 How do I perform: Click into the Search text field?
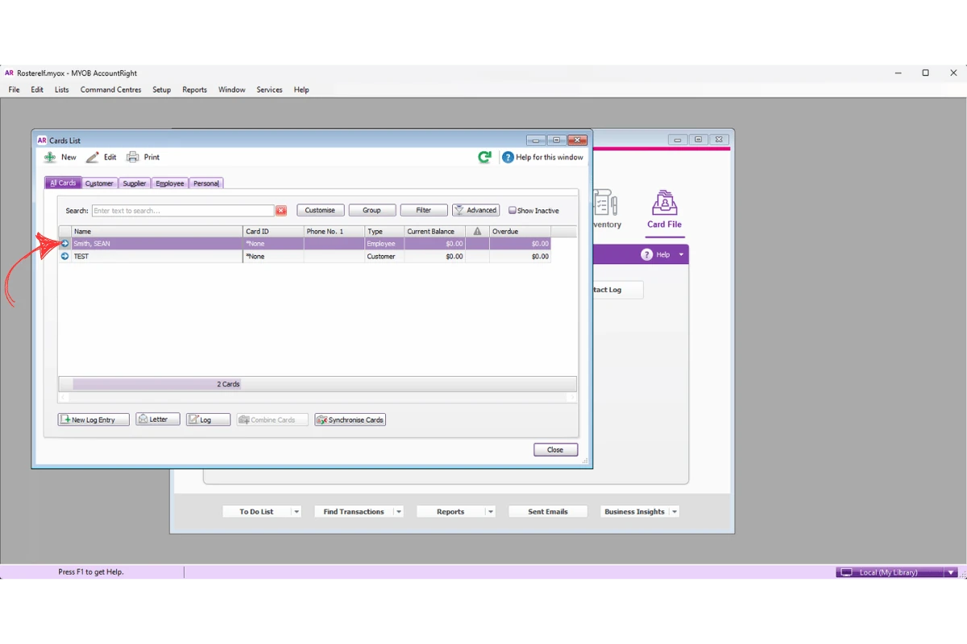tap(183, 211)
